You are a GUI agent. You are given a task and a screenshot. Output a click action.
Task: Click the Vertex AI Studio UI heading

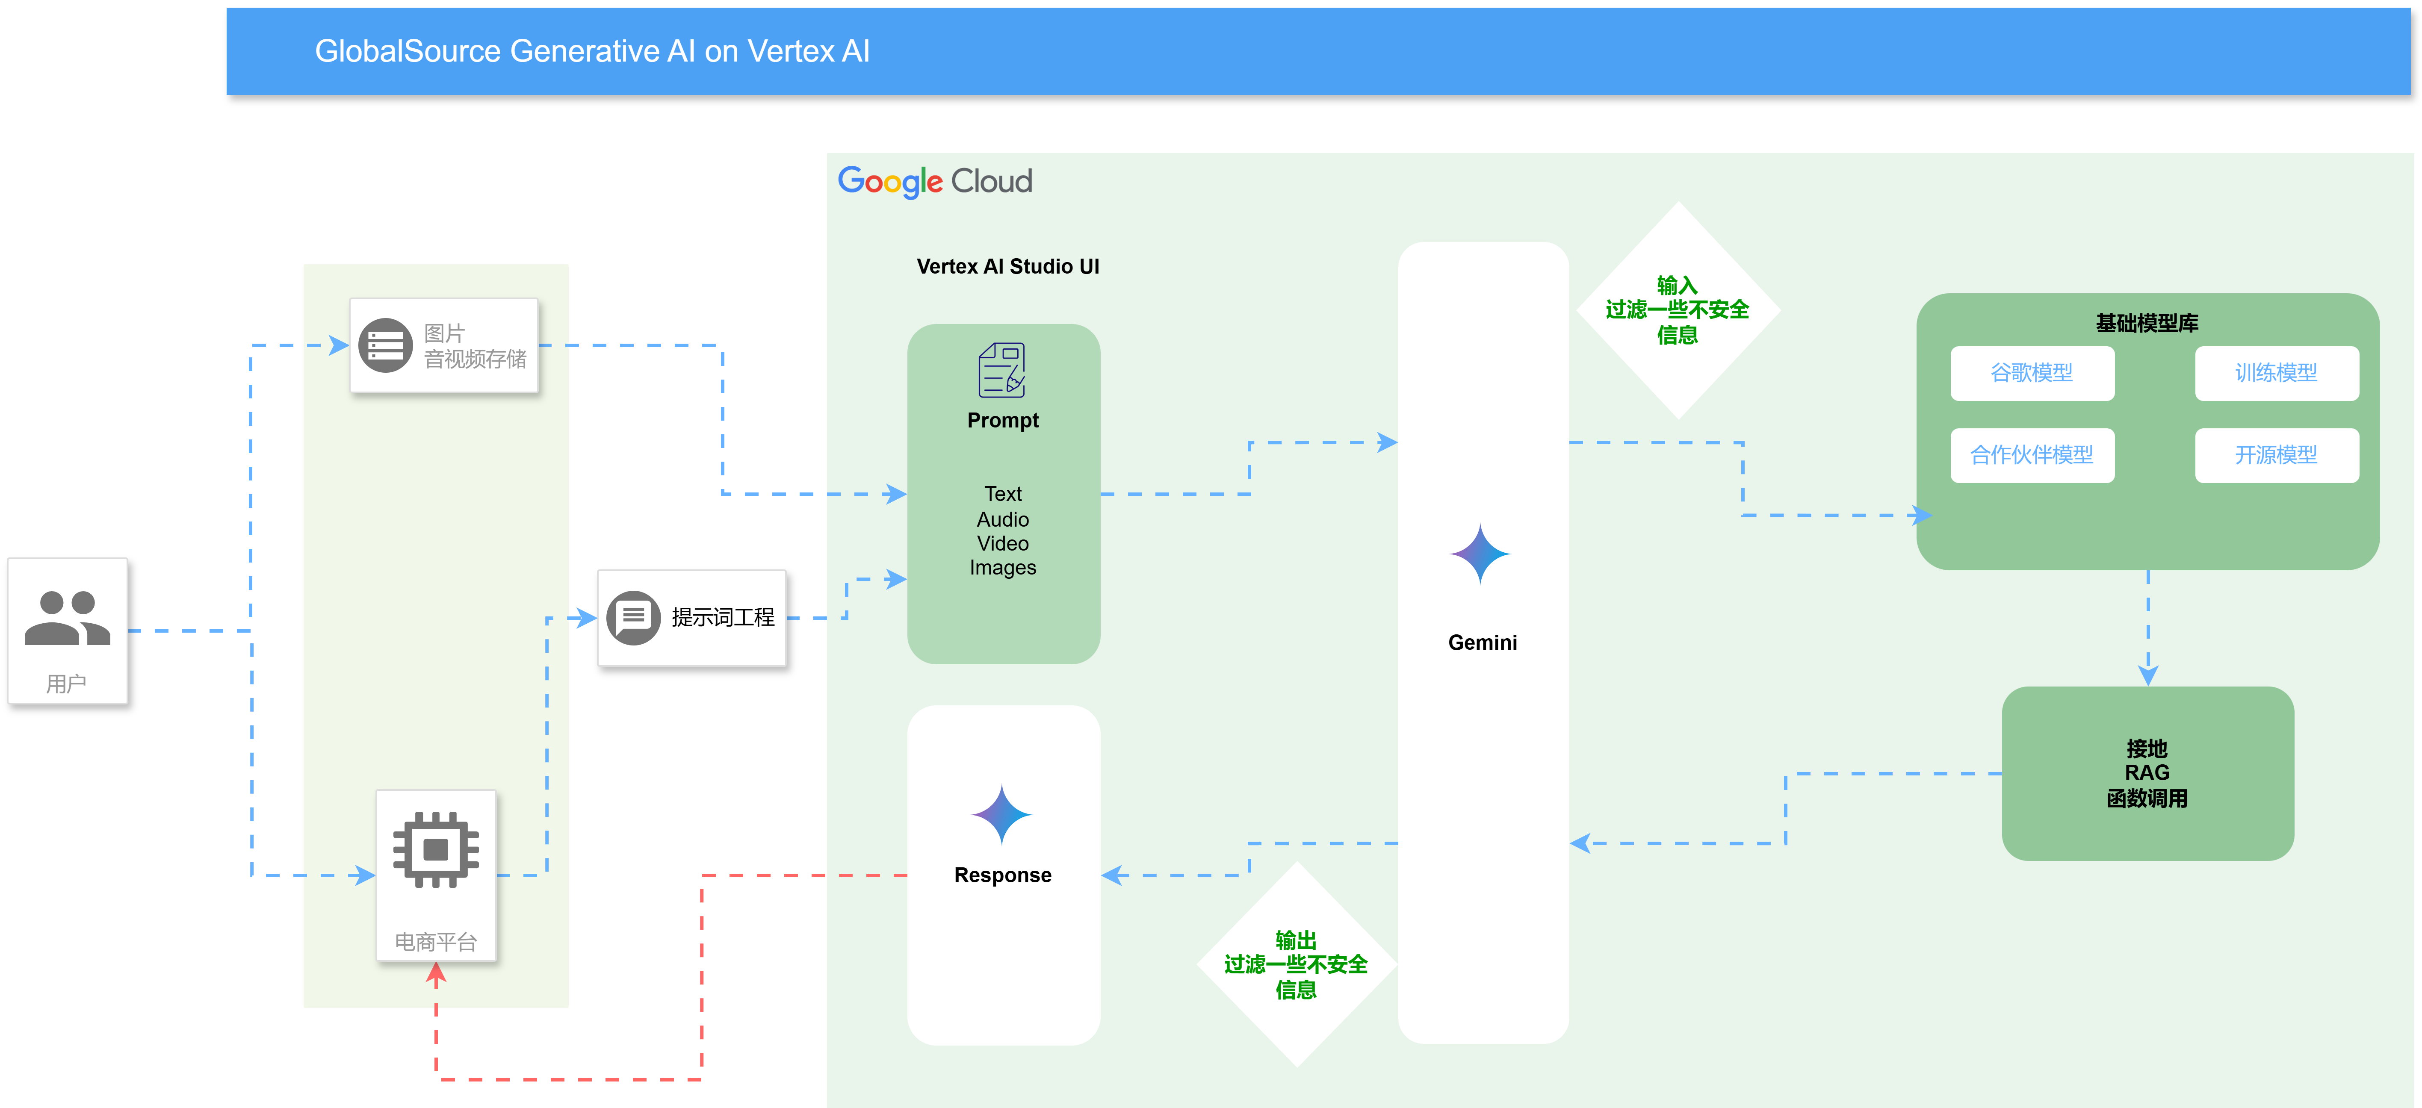tap(1008, 267)
